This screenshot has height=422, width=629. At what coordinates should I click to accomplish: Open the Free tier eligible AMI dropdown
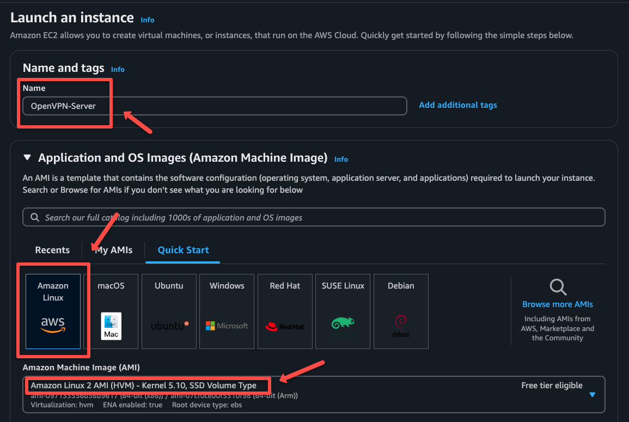click(592, 395)
